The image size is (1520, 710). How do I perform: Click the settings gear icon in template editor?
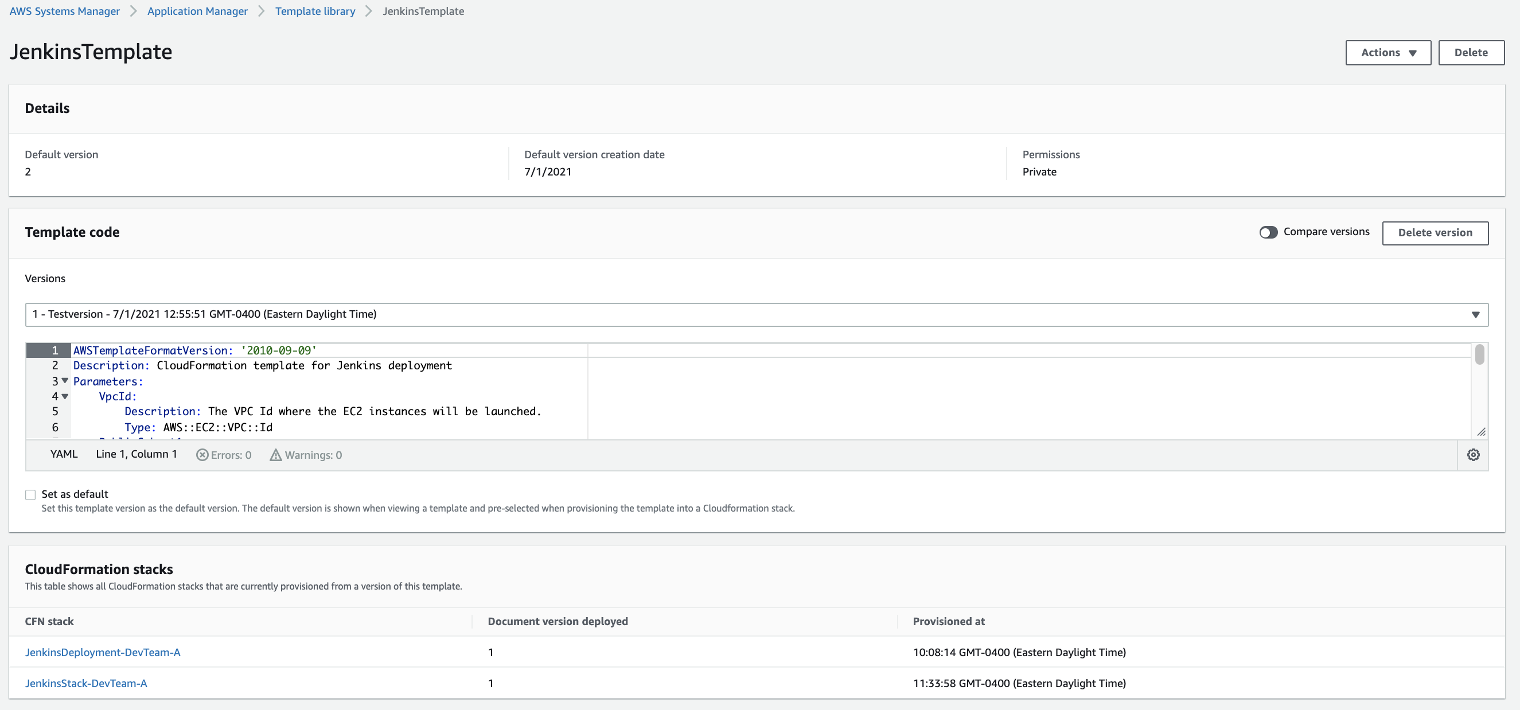coord(1472,454)
